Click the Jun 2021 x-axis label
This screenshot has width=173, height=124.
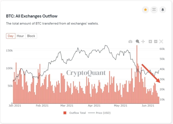148,106
